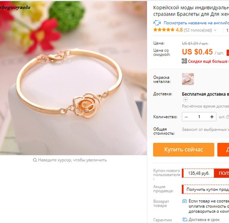Decrease quantity with the minus button
This screenshot has height=223, width=229.
(186, 117)
